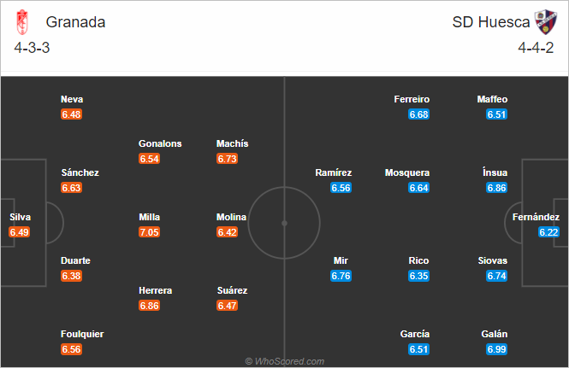Click the Granada club crest icon
This screenshot has height=368, width=569.
pos(22,22)
